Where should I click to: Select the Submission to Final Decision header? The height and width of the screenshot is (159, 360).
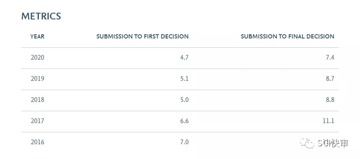coord(288,36)
